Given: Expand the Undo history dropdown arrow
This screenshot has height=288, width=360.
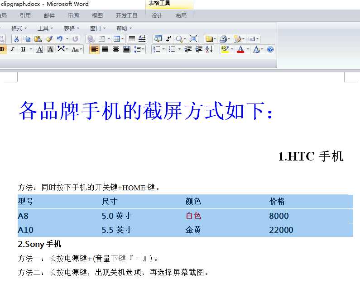Looking at the screenshot, I should pyautogui.click(x=67, y=39).
